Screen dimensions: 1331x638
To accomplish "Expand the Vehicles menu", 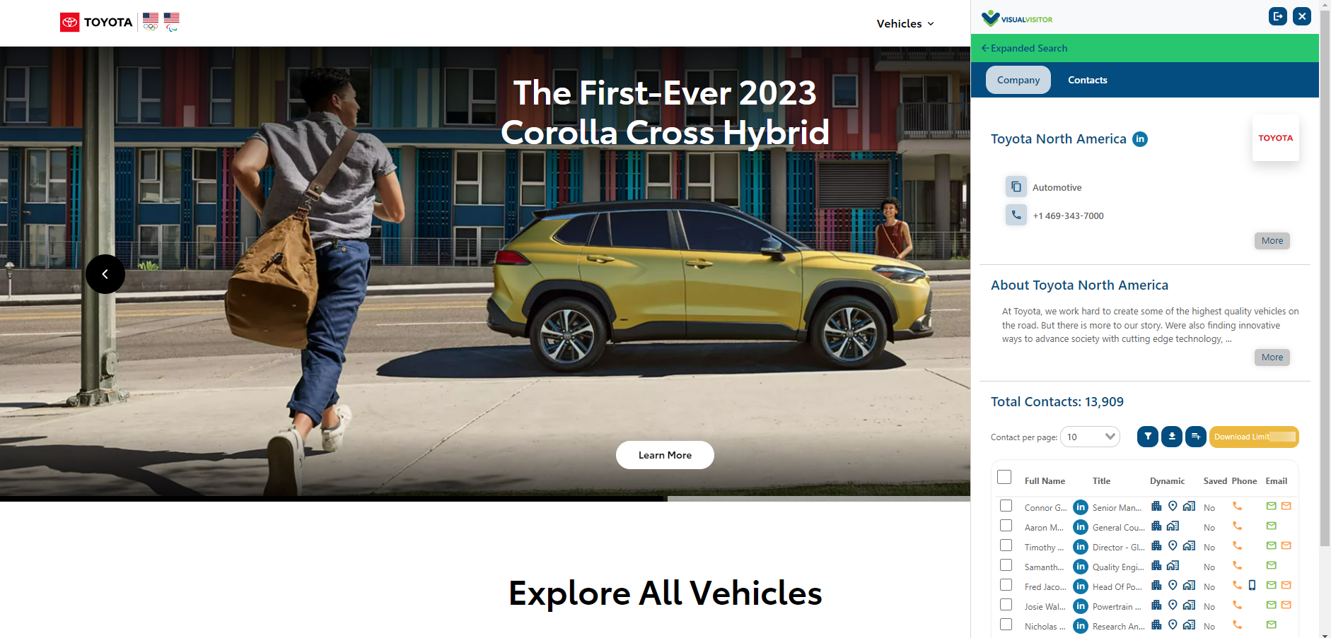I will coord(905,23).
